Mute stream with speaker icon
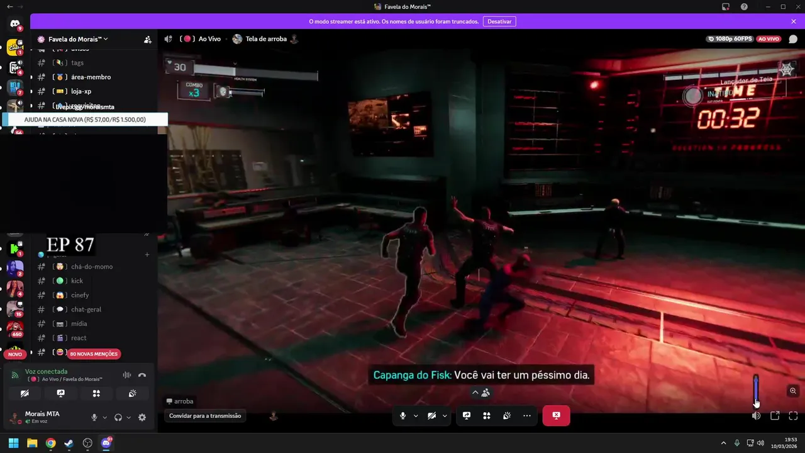 (x=756, y=416)
